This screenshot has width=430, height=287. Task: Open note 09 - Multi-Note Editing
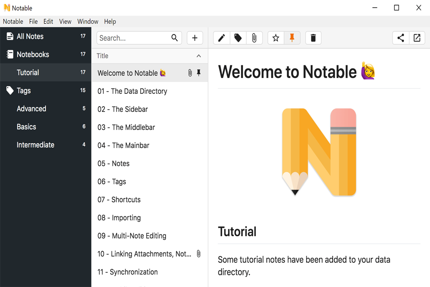coord(132,236)
